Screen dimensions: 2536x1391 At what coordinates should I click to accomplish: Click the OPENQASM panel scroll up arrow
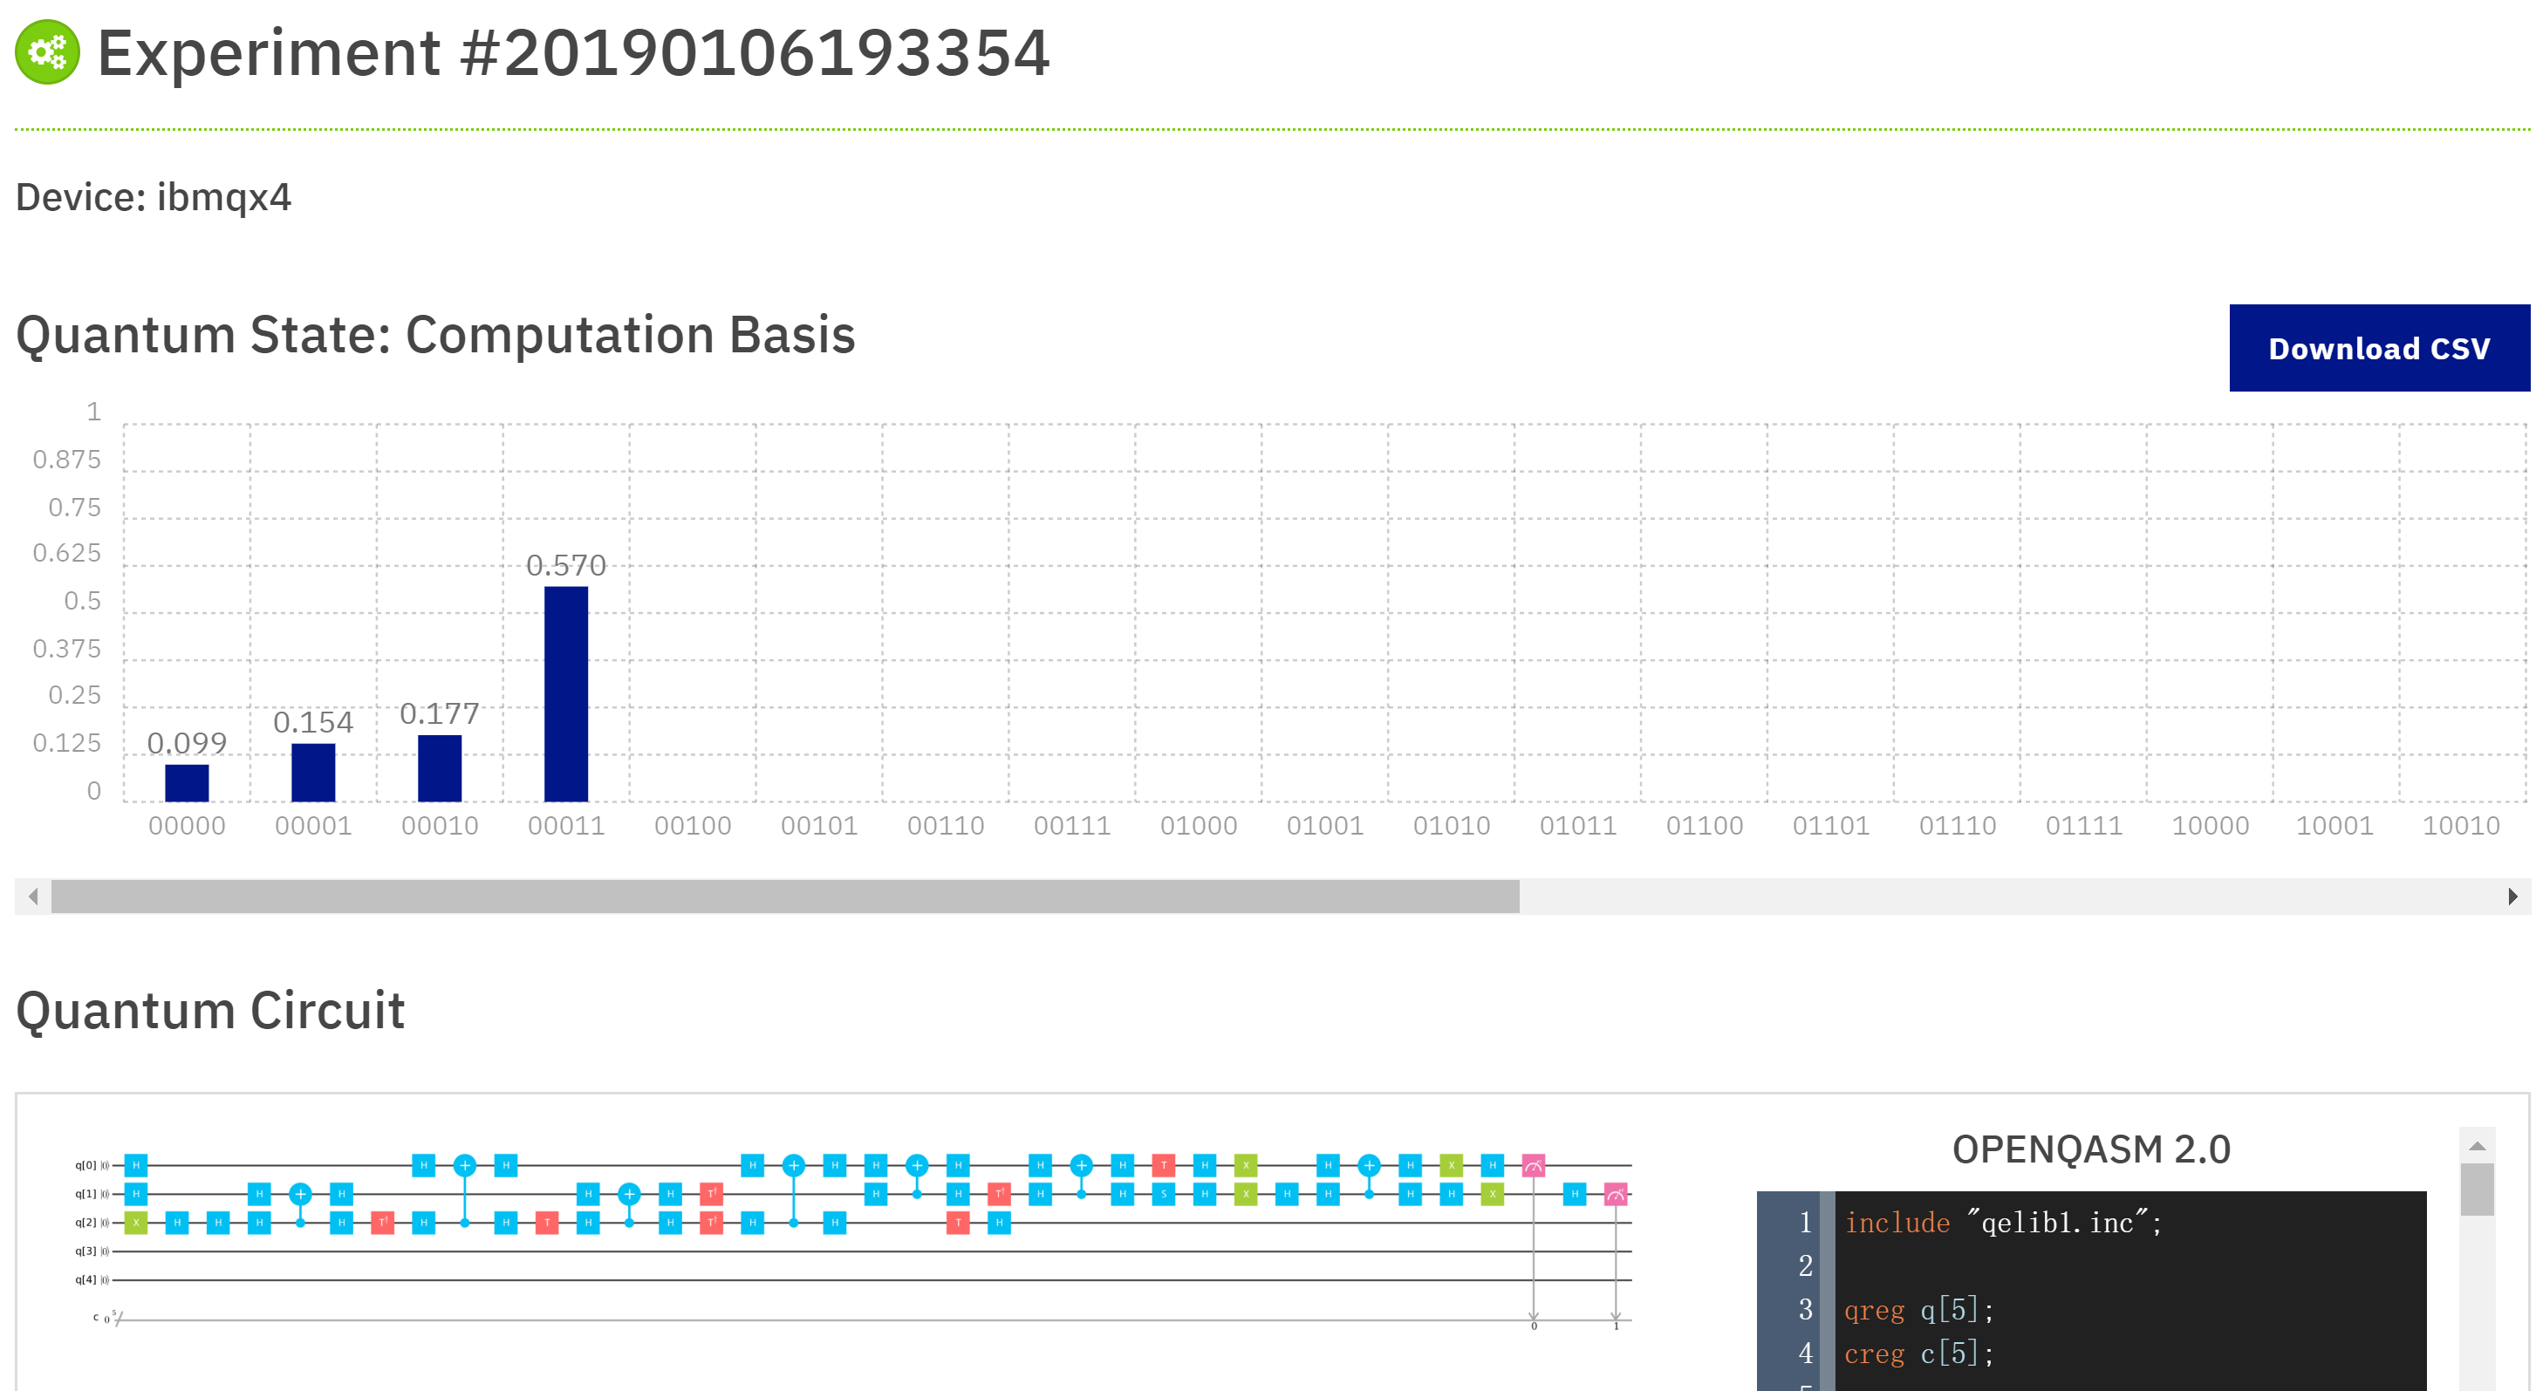2477,1146
